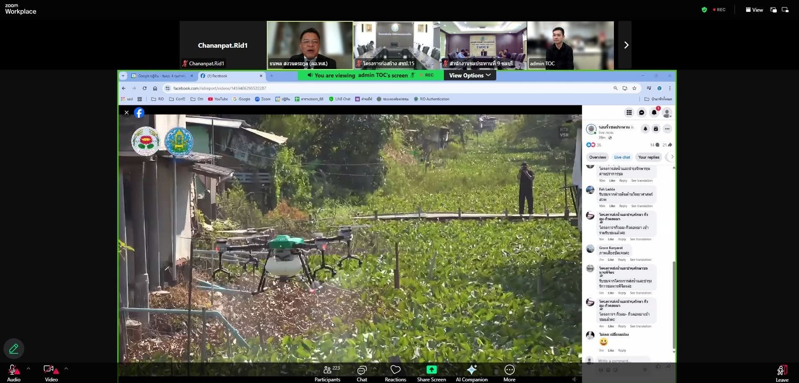Screen dimensions: 799x383
Task: Click the Share Screen icon
Action: [431, 370]
